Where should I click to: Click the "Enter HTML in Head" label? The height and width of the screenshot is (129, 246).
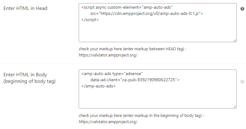click(25, 8)
